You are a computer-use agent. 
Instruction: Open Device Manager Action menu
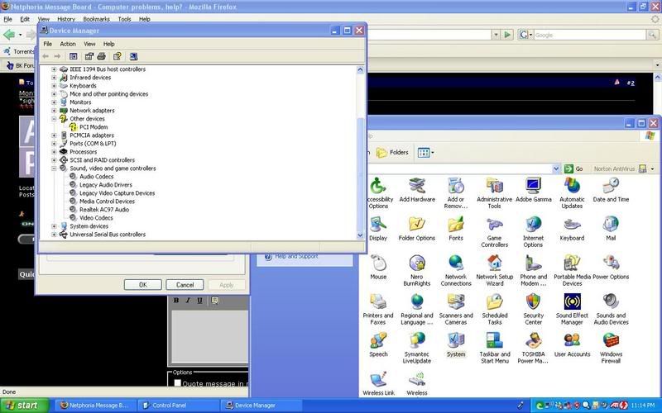[68, 44]
